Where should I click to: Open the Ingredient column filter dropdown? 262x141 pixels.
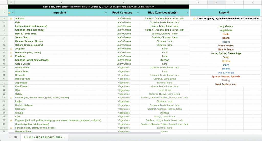pyautogui.click(x=106, y=13)
